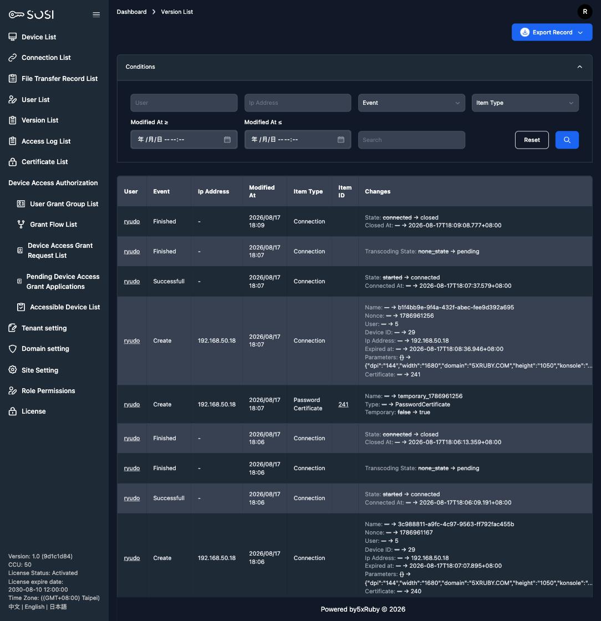Click the File Transfer Record List icon
The width and height of the screenshot is (601, 621).
click(13, 78)
